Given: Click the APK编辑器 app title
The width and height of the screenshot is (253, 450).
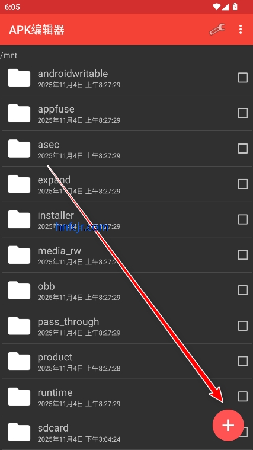Looking at the screenshot, I should click(36, 30).
